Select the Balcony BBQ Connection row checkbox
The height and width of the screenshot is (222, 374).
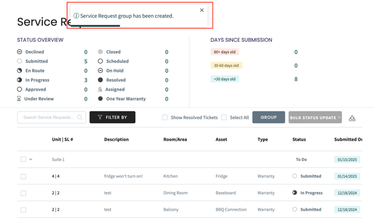coord(23,210)
